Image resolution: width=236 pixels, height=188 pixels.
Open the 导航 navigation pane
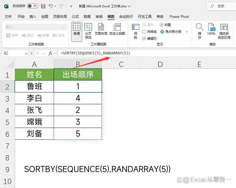136,31
